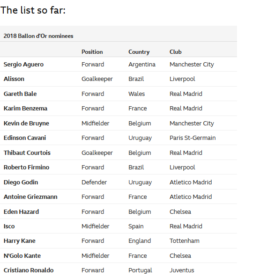Viewport: 267px width, 277px height.
Task: Click the Defender position for Diego Godin
Action: tap(94, 182)
